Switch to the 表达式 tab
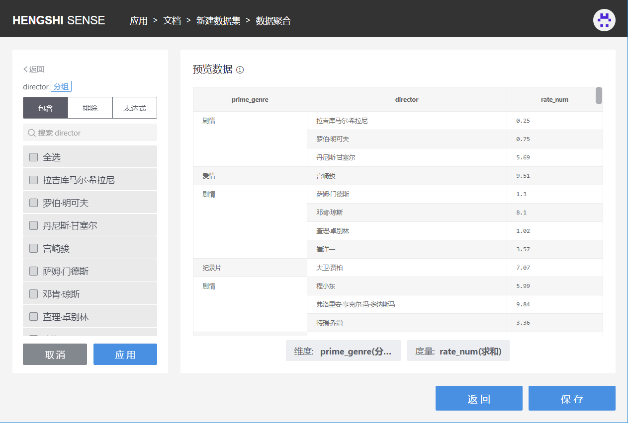Viewport: 628px width, 423px height. pos(135,108)
